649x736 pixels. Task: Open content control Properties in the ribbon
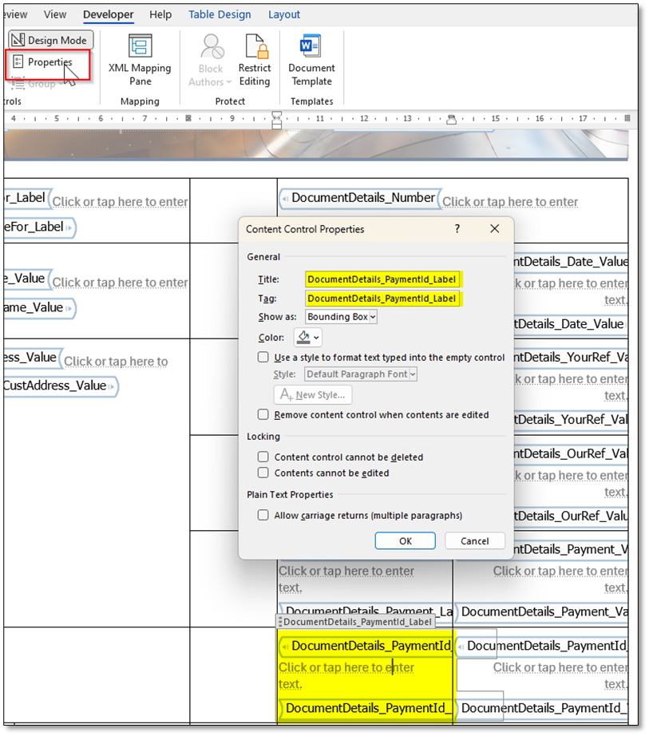49,62
